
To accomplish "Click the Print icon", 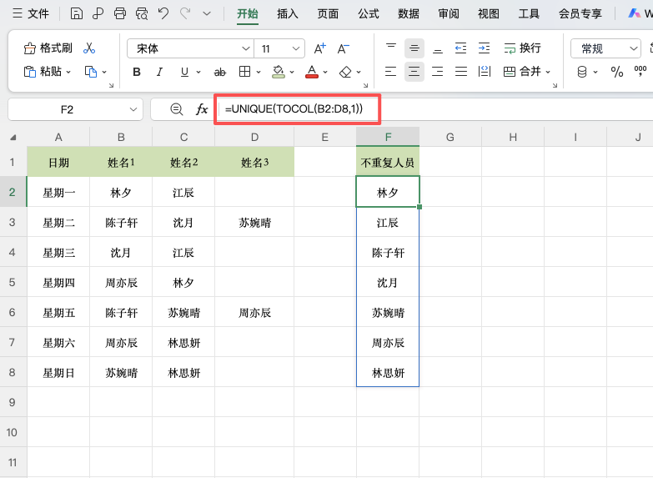I will (x=120, y=13).
